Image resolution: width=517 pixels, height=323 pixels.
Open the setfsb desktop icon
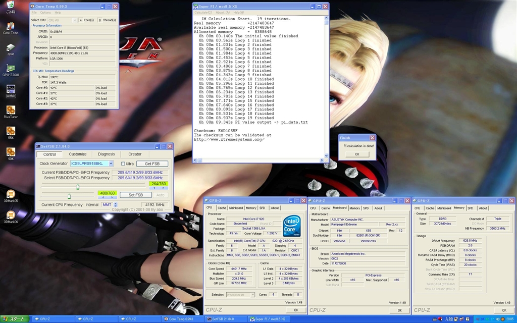[10, 90]
